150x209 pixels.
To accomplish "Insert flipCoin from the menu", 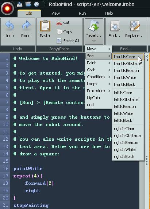I will pyautogui.click(x=99, y=98).
